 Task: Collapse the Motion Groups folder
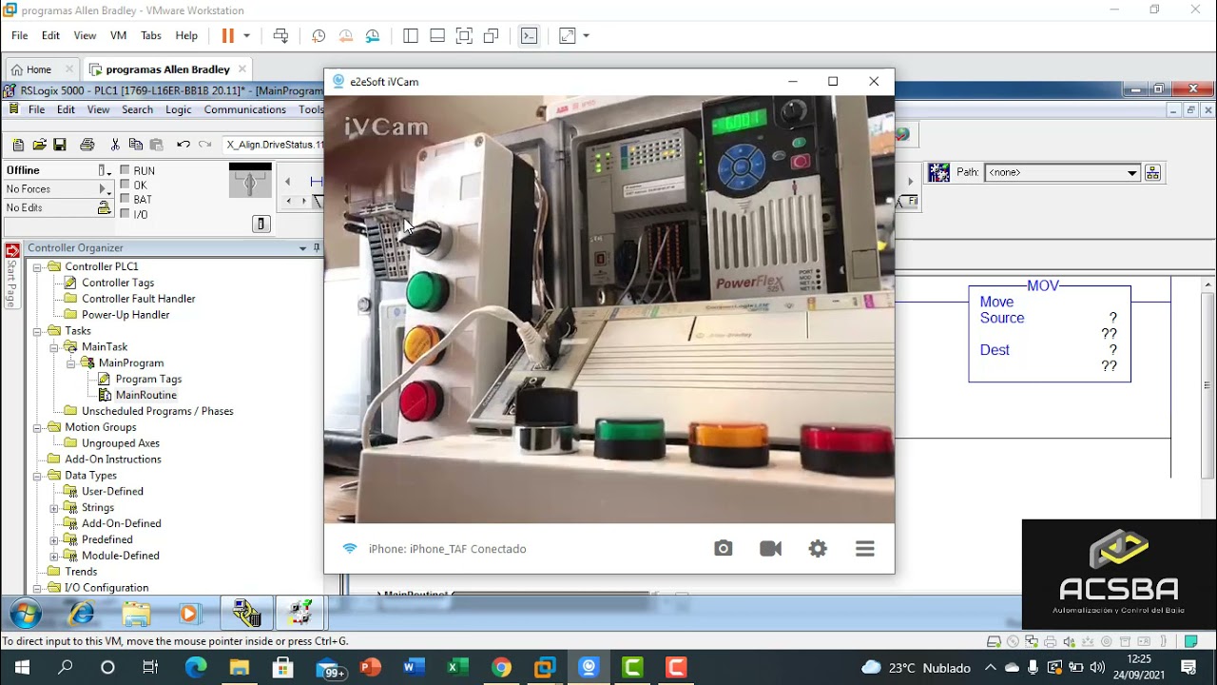coord(38,427)
